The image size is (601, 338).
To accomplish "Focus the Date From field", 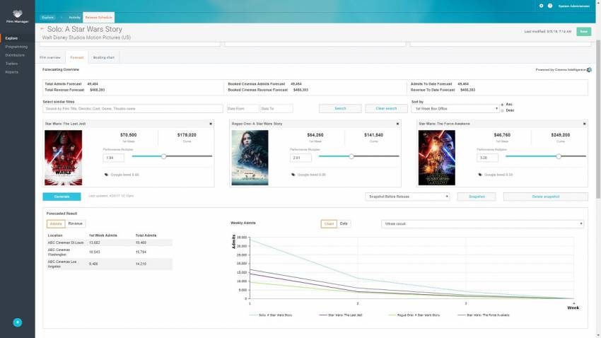I will (243, 109).
